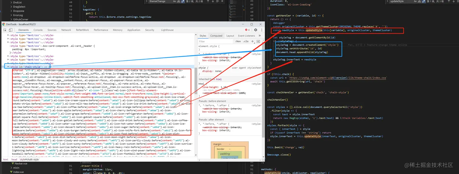This screenshot has height=174, width=459.
Task: Expand replace in themeChange find widget
Action: tap(147, 2)
